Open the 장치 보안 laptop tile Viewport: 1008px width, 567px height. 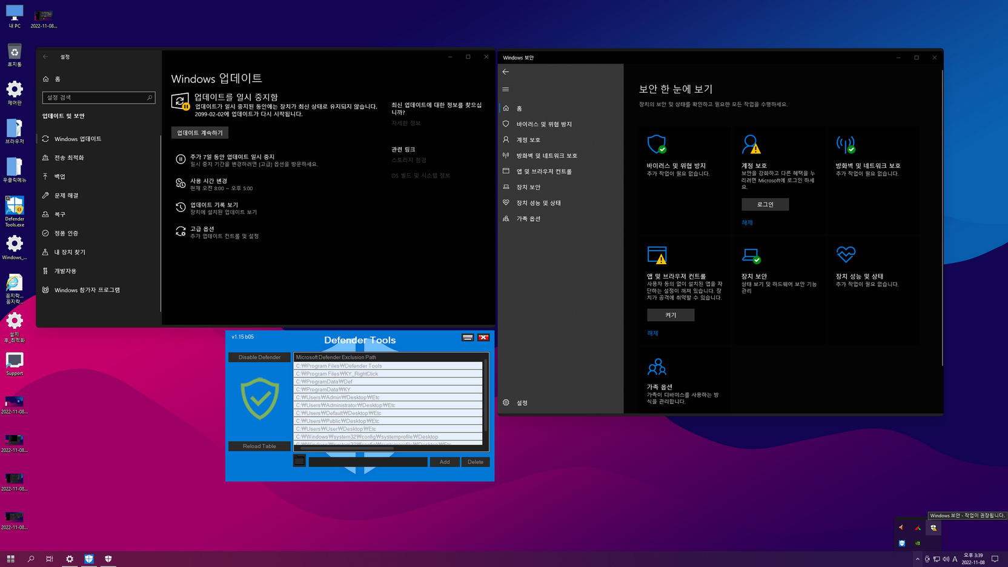(779, 290)
